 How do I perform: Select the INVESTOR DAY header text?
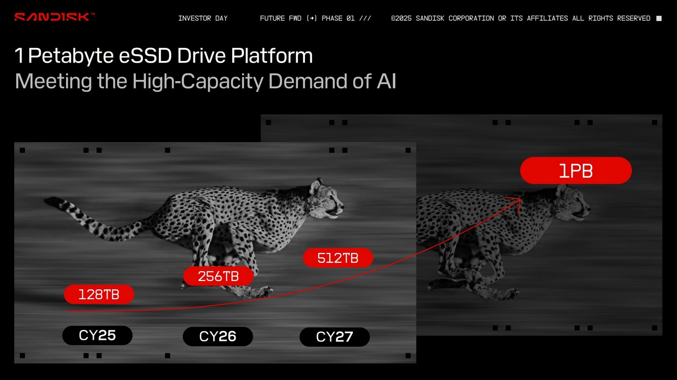click(x=203, y=18)
